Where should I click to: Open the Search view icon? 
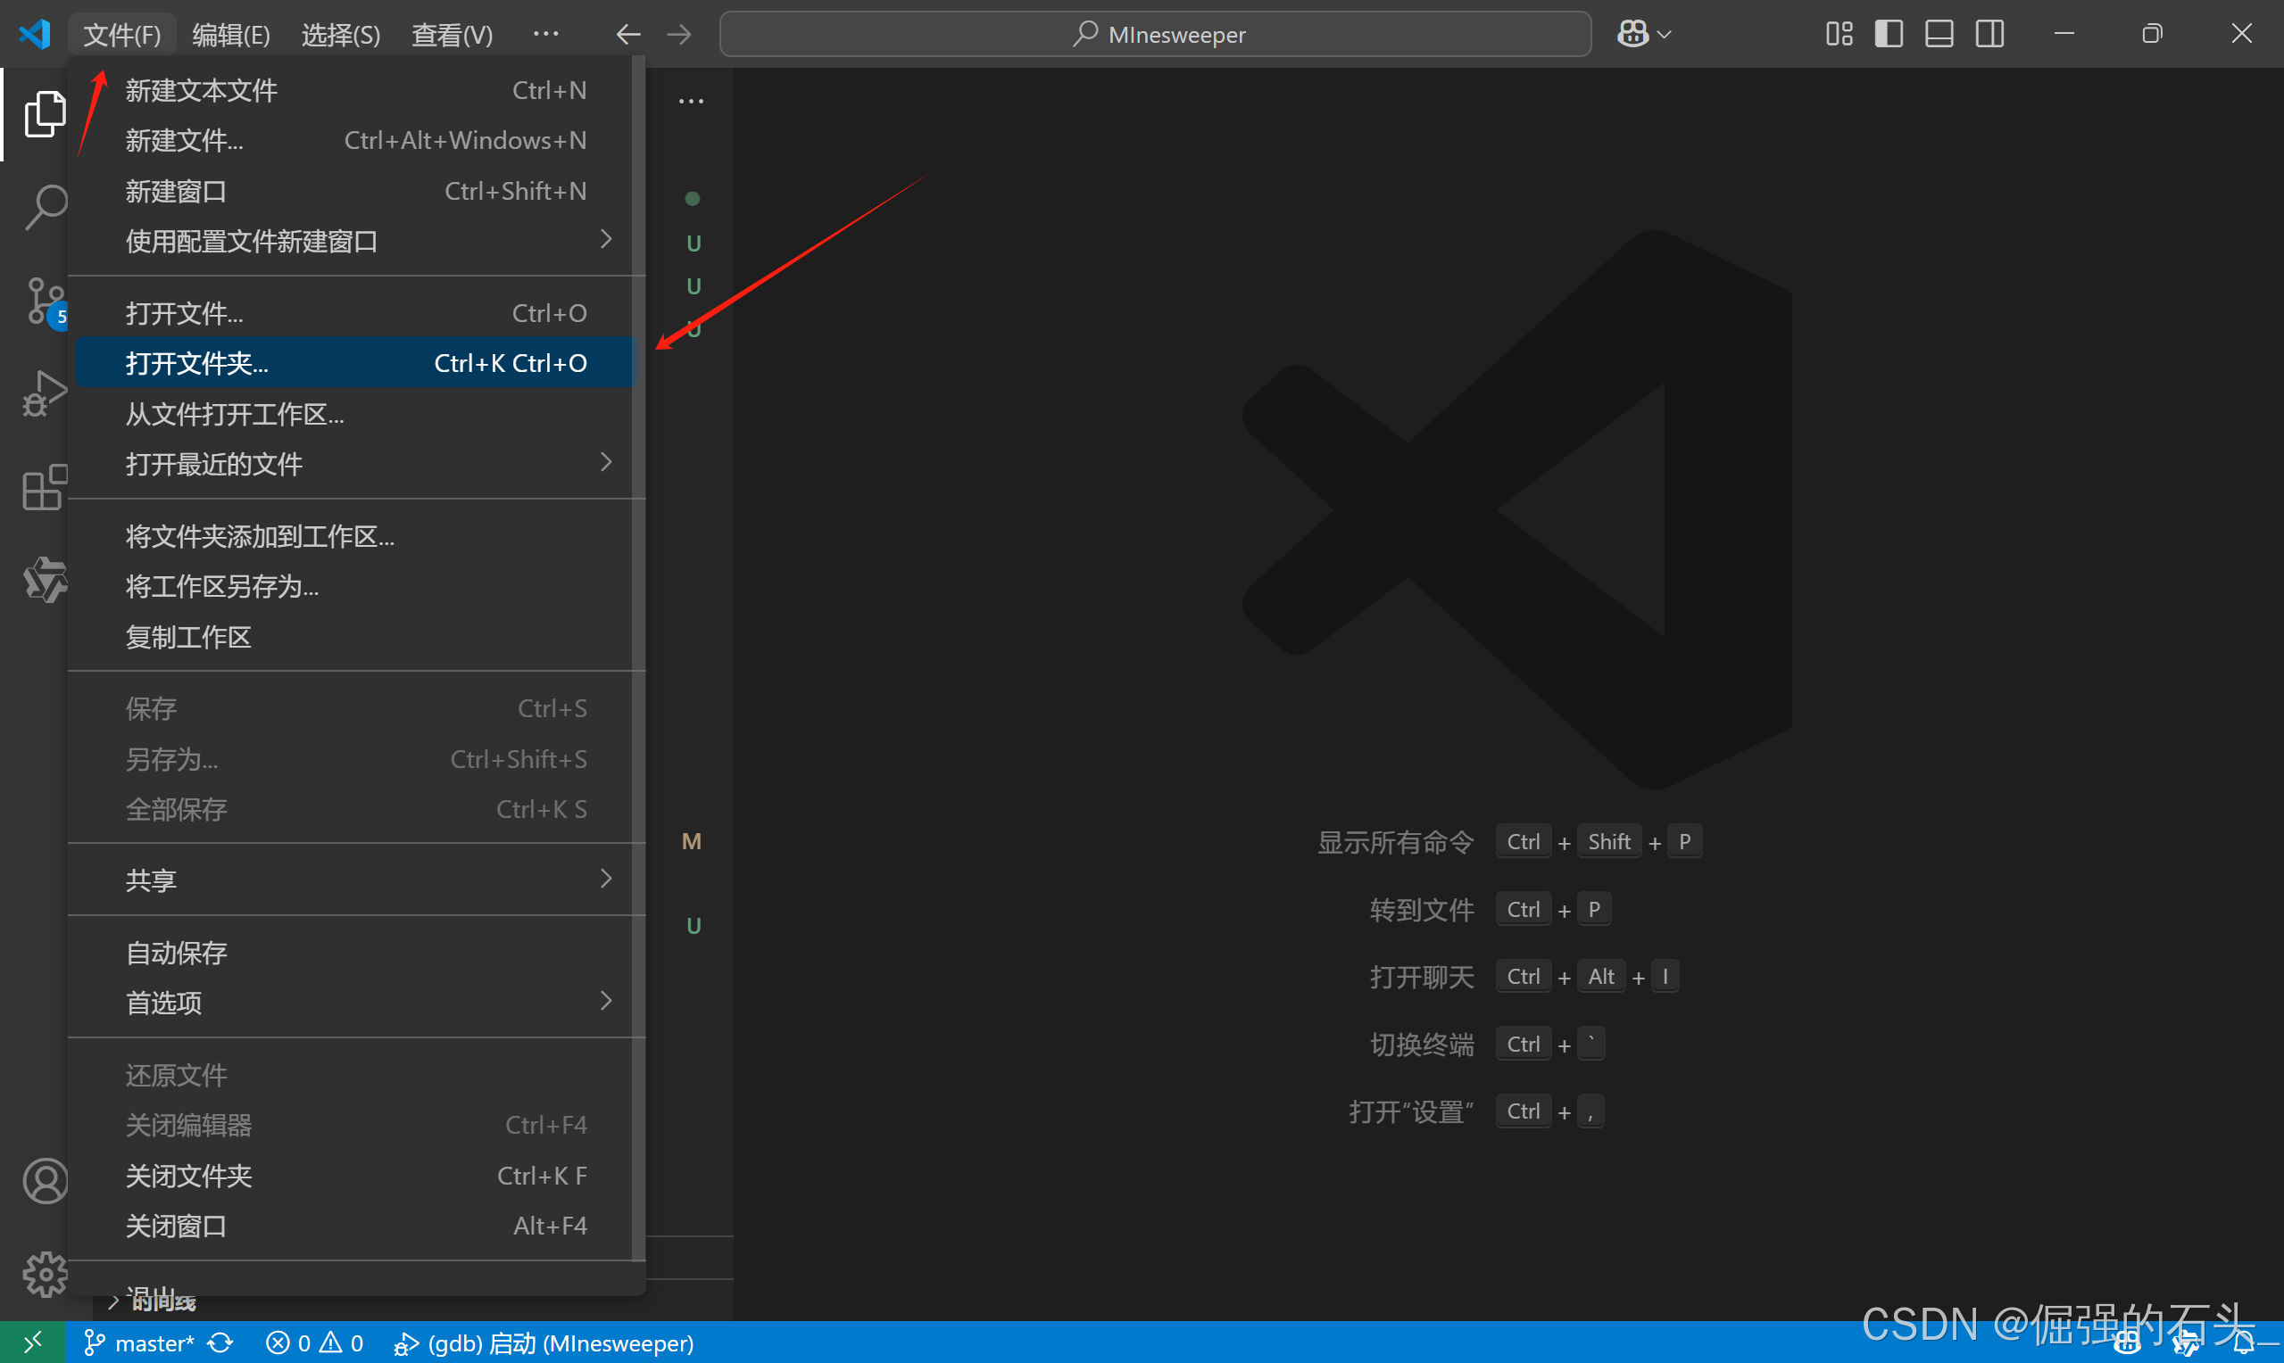click(44, 207)
